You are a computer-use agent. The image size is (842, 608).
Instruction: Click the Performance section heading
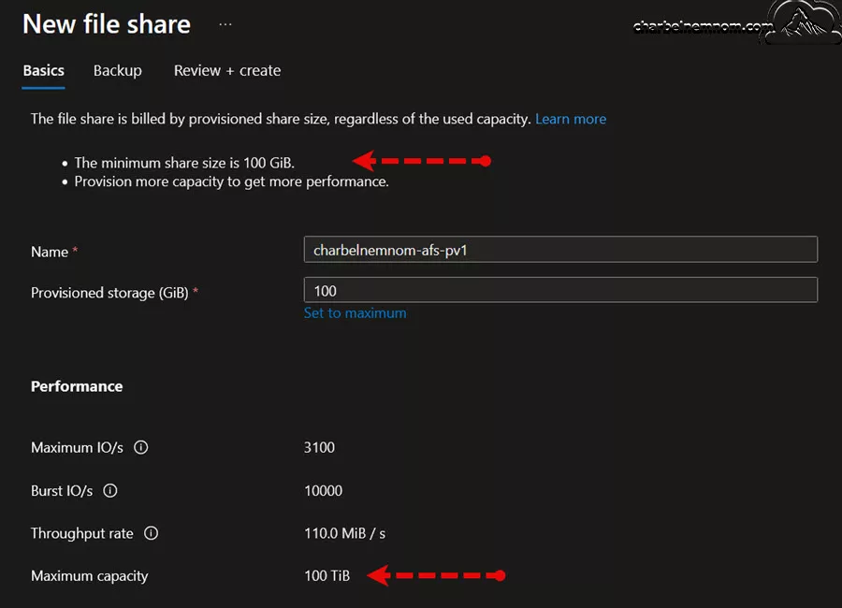[77, 386]
